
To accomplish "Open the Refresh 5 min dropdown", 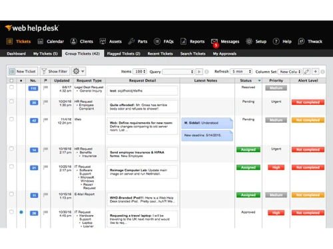I will (x=241, y=72).
